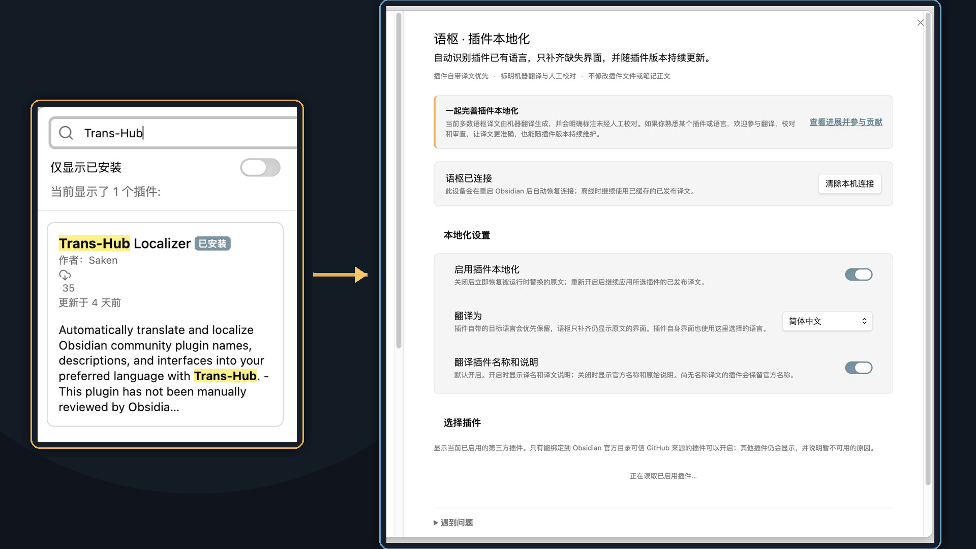Expand the 遇到问题 disclosure section
This screenshot has width=976, height=549.
point(453,523)
